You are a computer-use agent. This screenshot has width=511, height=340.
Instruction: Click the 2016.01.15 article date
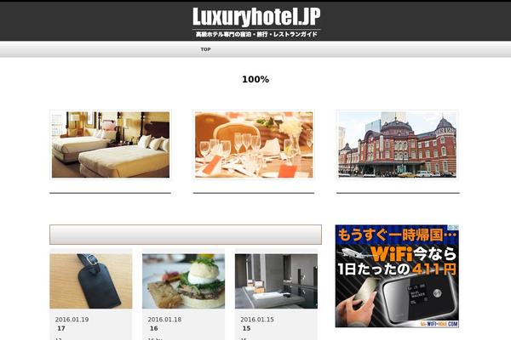257,320
